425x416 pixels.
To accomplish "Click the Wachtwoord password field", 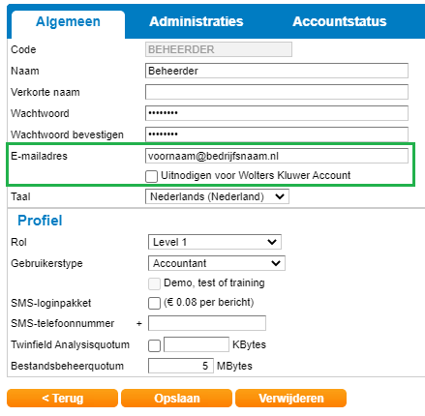I will (x=277, y=113).
